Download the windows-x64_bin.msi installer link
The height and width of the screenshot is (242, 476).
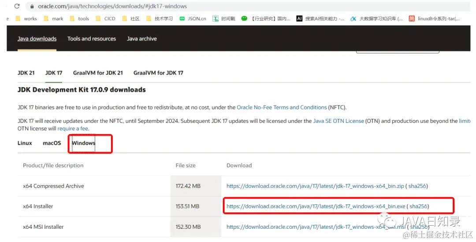(316, 227)
